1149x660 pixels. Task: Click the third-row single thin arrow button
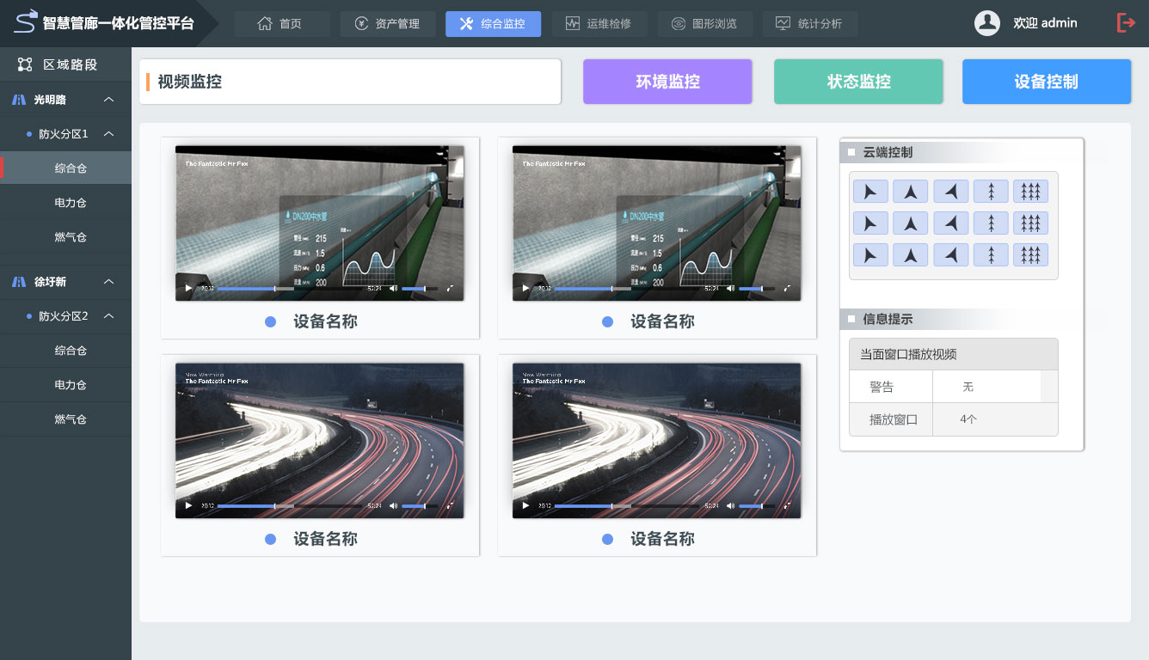click(x=991, y=255)
